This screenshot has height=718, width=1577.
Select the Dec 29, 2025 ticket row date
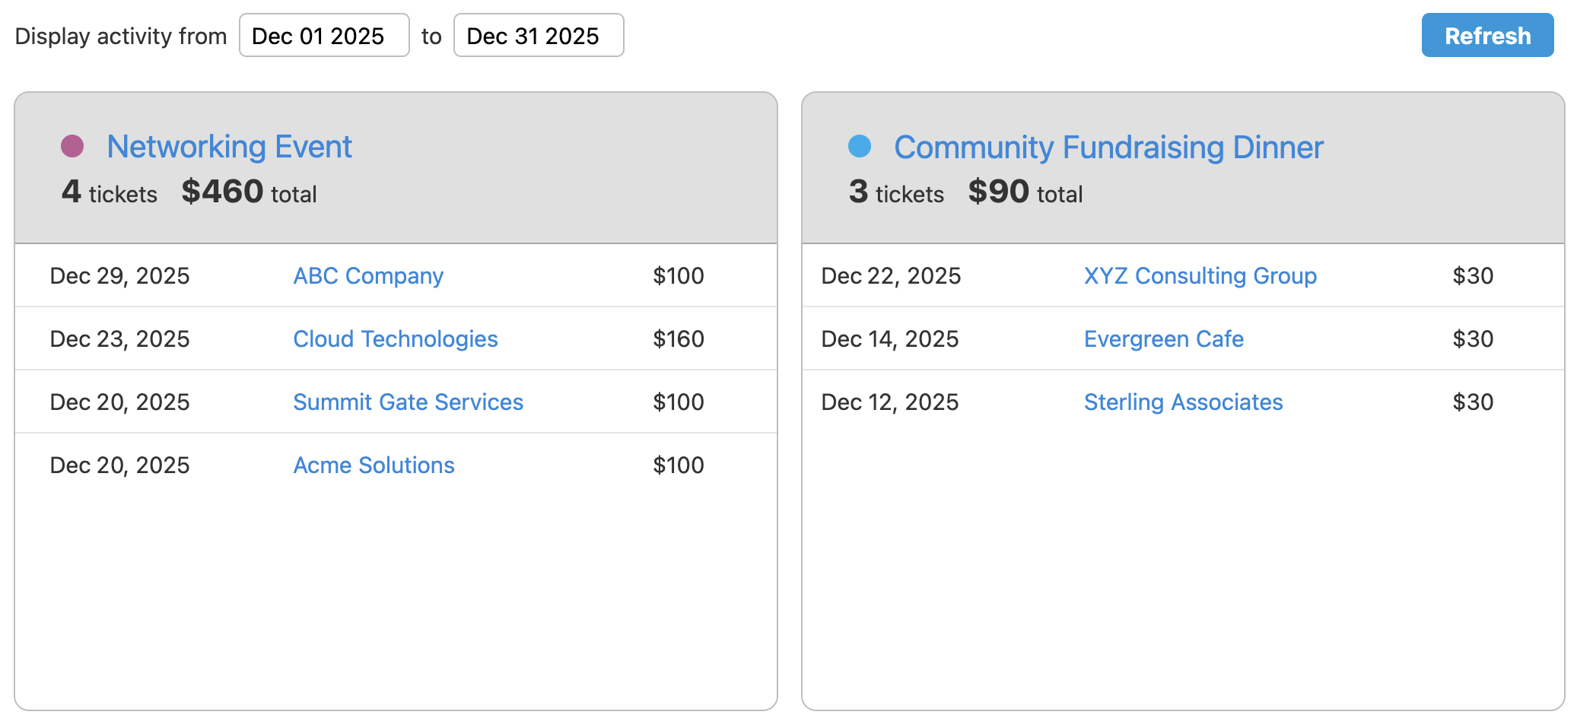pyautogui.click(x=119, y=276)
